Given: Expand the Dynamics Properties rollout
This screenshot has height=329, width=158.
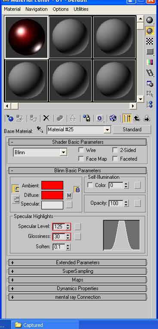Looking at the screenshot, I should 77,288.
